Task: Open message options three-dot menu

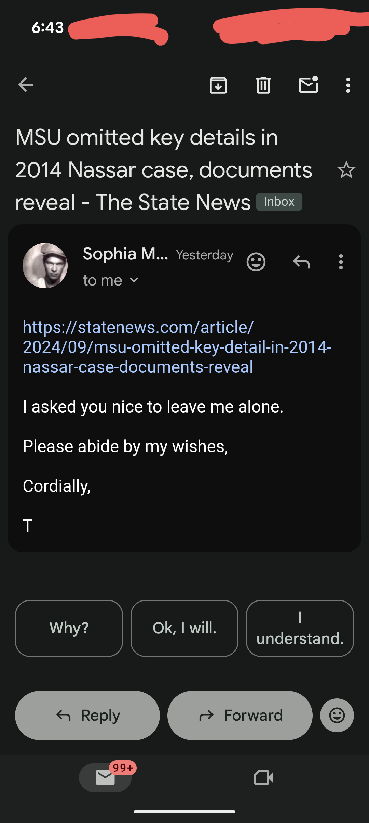Action: pyautogui.click(x=341, y=262)
